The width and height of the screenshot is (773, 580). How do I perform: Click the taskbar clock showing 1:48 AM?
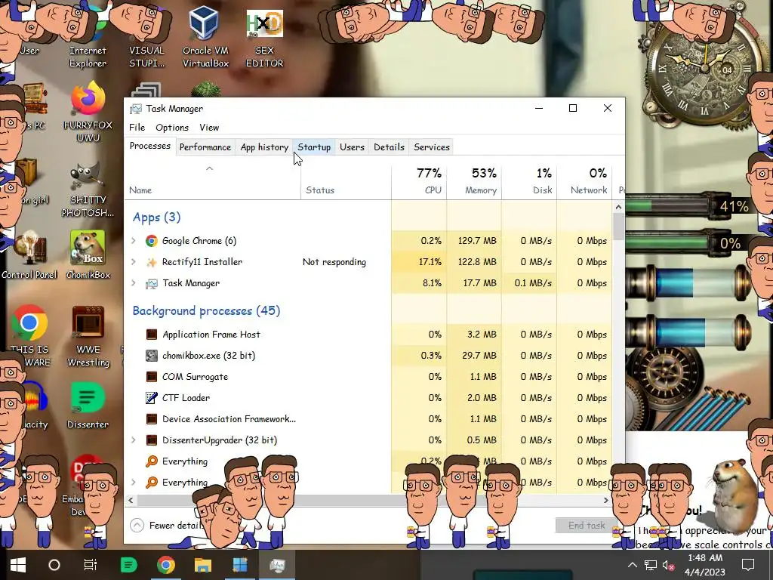pos(705,565)
